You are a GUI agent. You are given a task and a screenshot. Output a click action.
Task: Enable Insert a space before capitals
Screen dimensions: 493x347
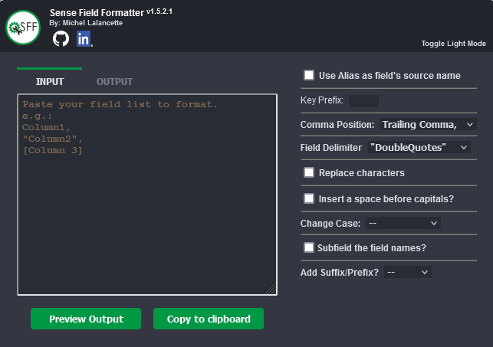tap(309, 198)
